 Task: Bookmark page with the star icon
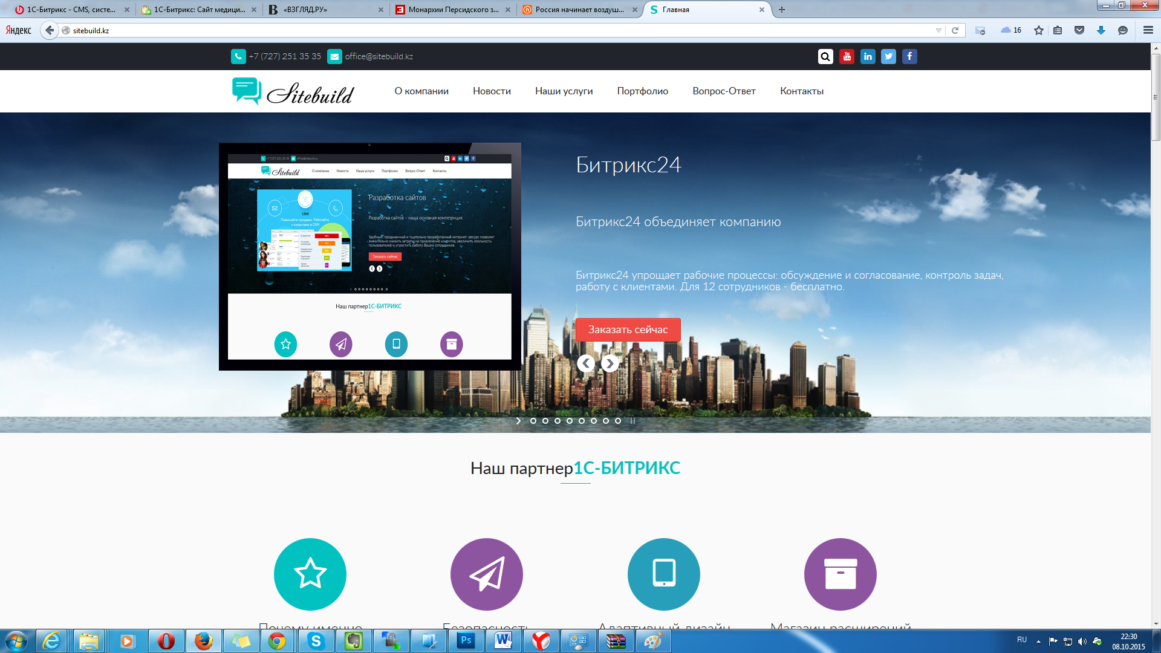coord(1039,30)
